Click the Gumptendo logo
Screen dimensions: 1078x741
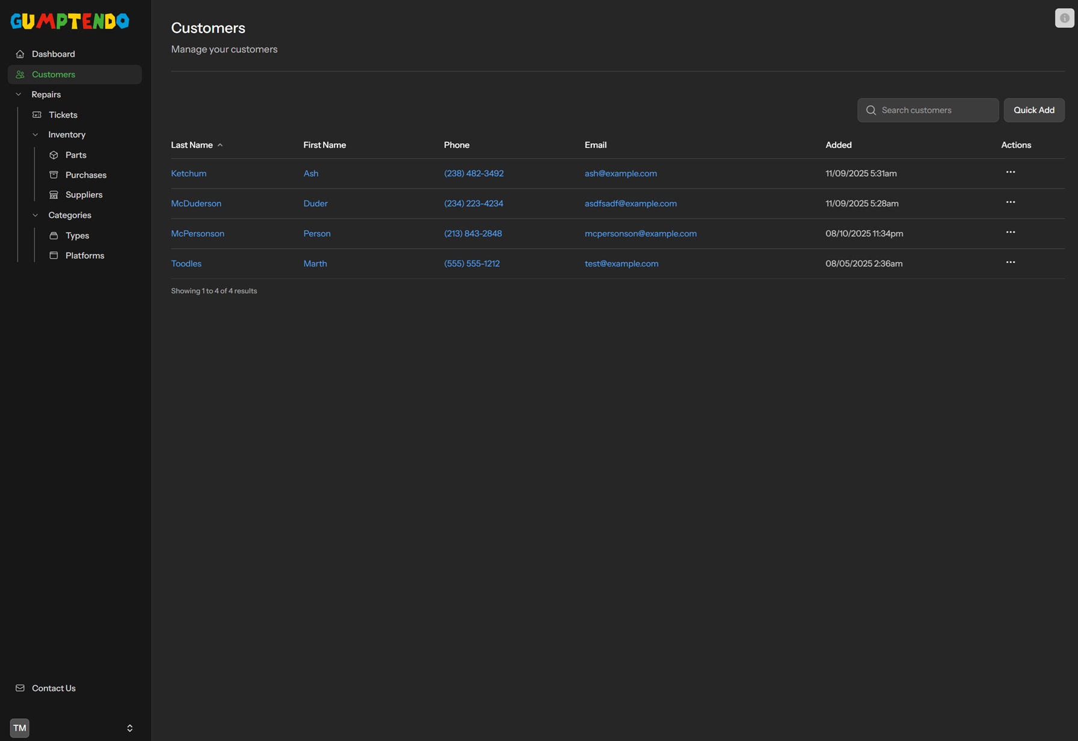70,21
